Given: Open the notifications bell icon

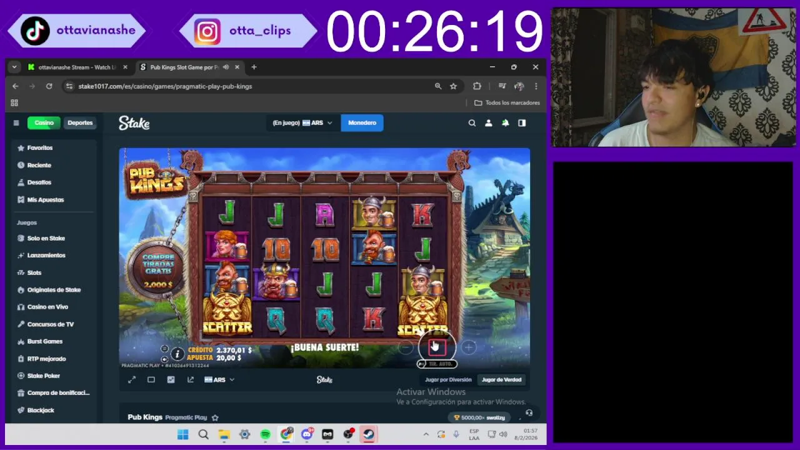Looking at the screenshot, I should click(506, 123).
